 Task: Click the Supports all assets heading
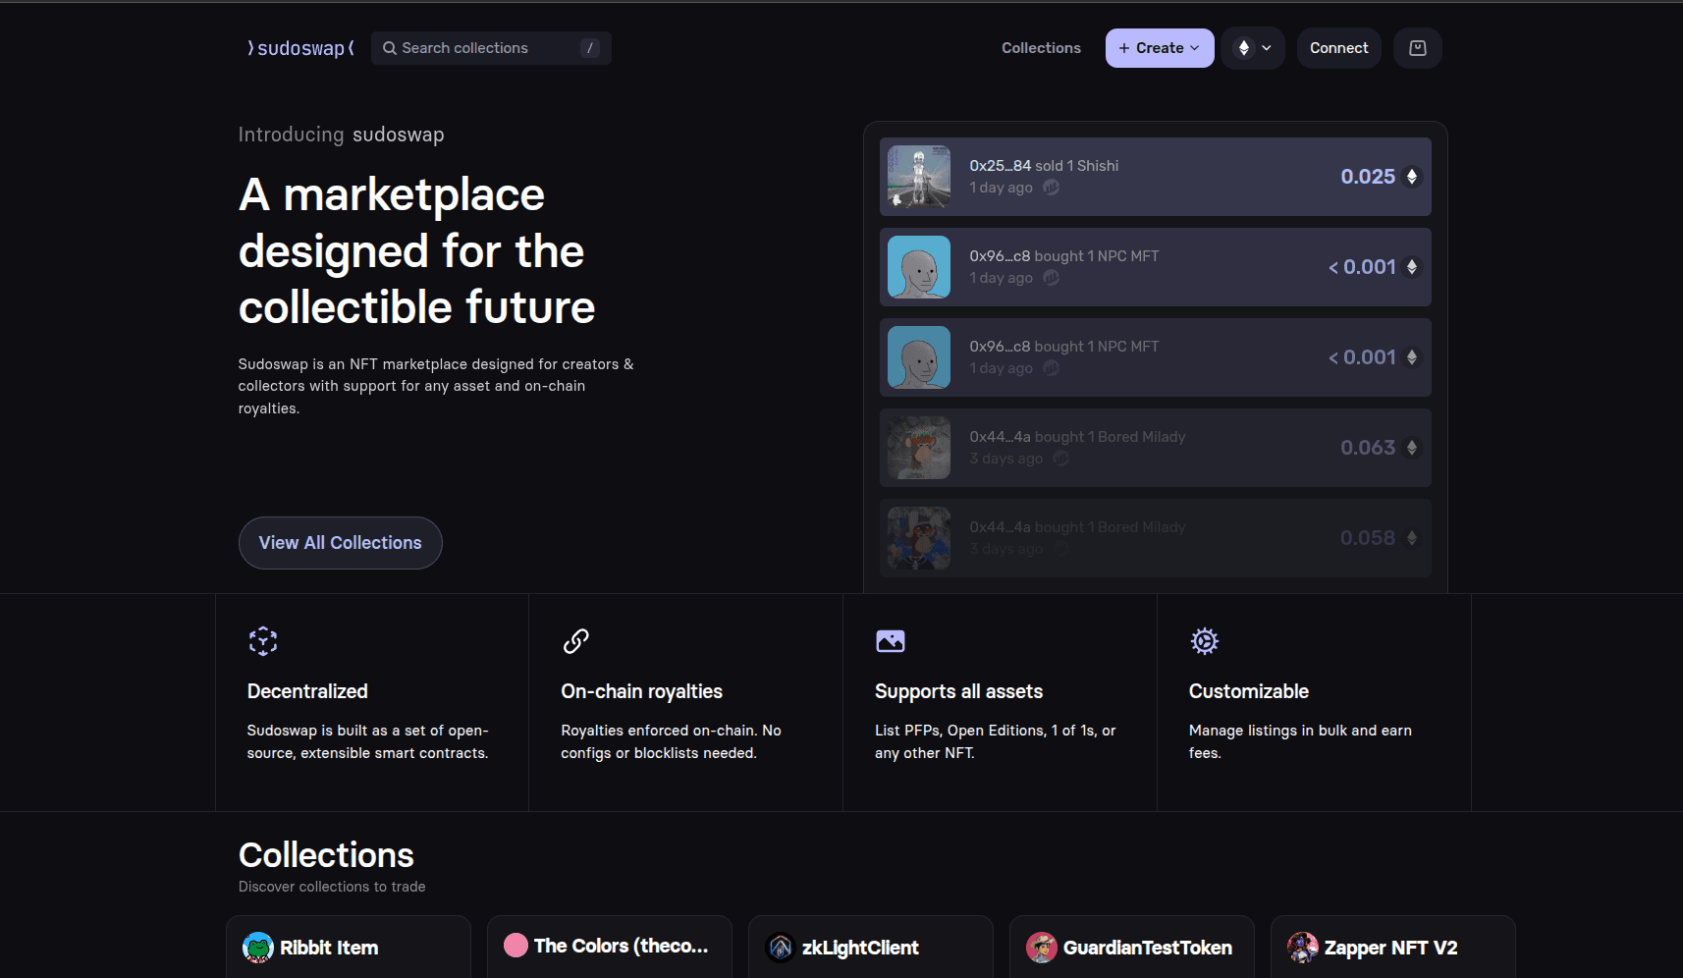[959, 691]
